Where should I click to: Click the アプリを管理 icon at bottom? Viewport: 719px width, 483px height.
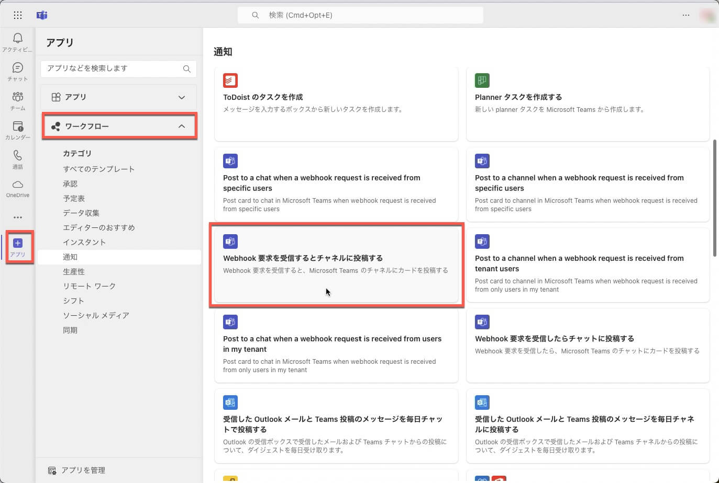pyautogui.click(x=52, y=470)
